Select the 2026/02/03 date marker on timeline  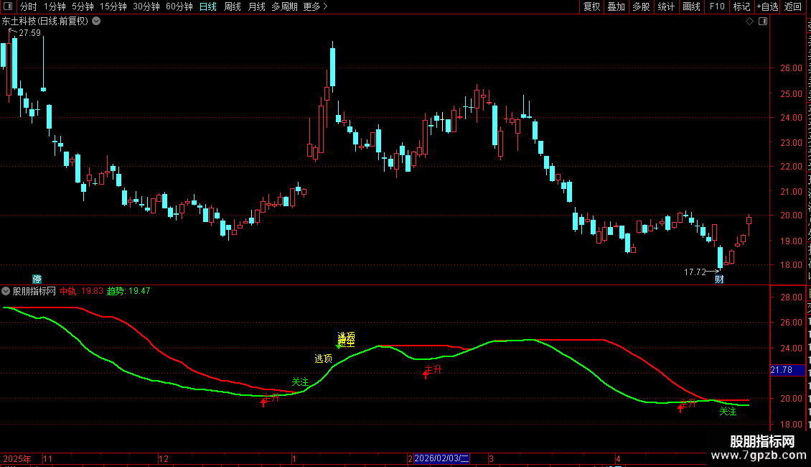pos(441,458)
